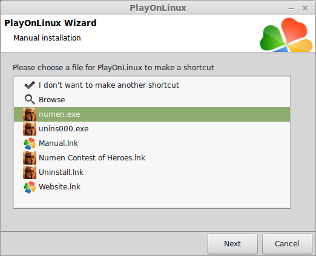Screen dimensions: 316x256
Task: Click the PlayOnLinux clover logo in the header
Action: tap(286, 34)
